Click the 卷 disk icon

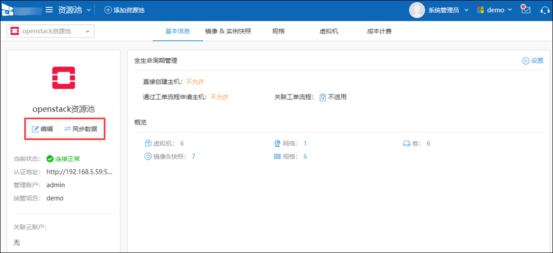click(407, 144)
